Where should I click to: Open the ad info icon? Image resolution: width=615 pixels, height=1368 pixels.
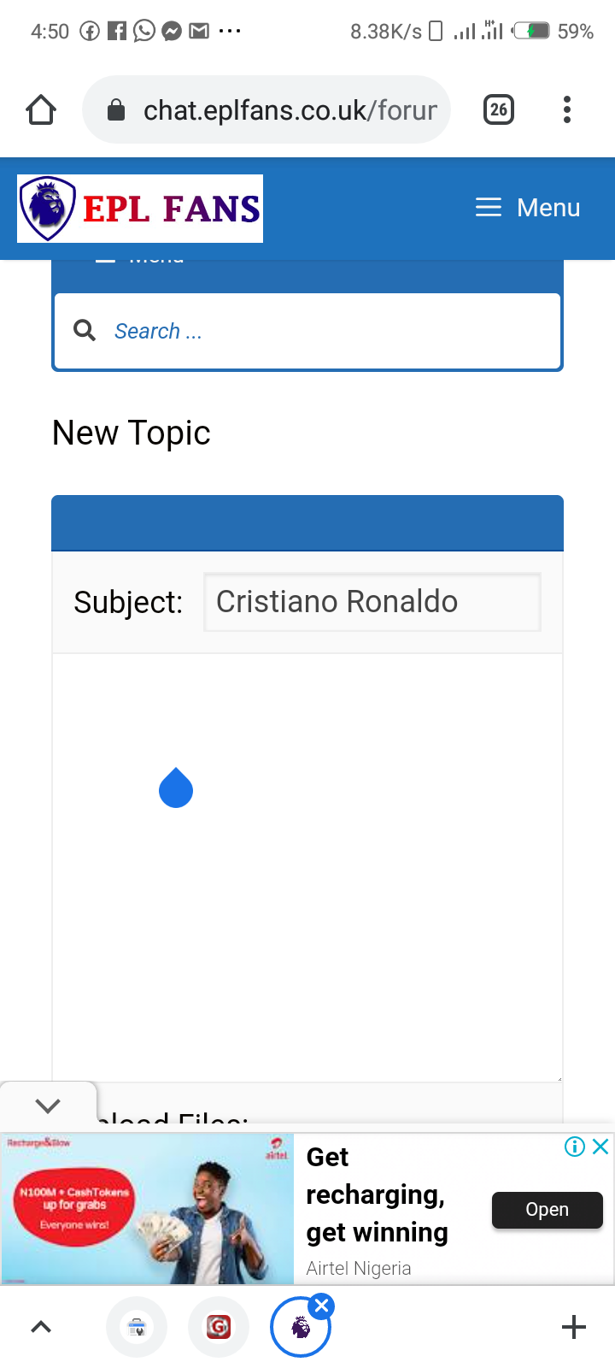pos(575,1147)
